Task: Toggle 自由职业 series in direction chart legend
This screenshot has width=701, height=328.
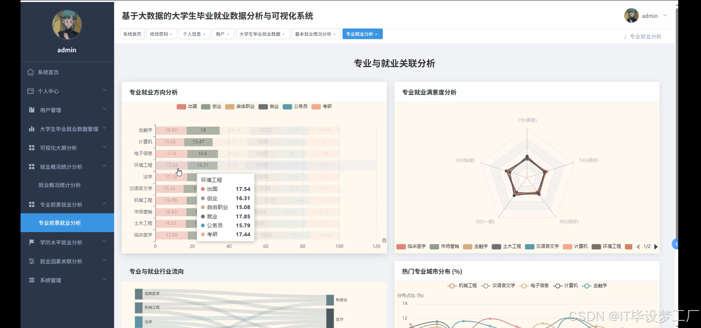Action: (240, 106)
